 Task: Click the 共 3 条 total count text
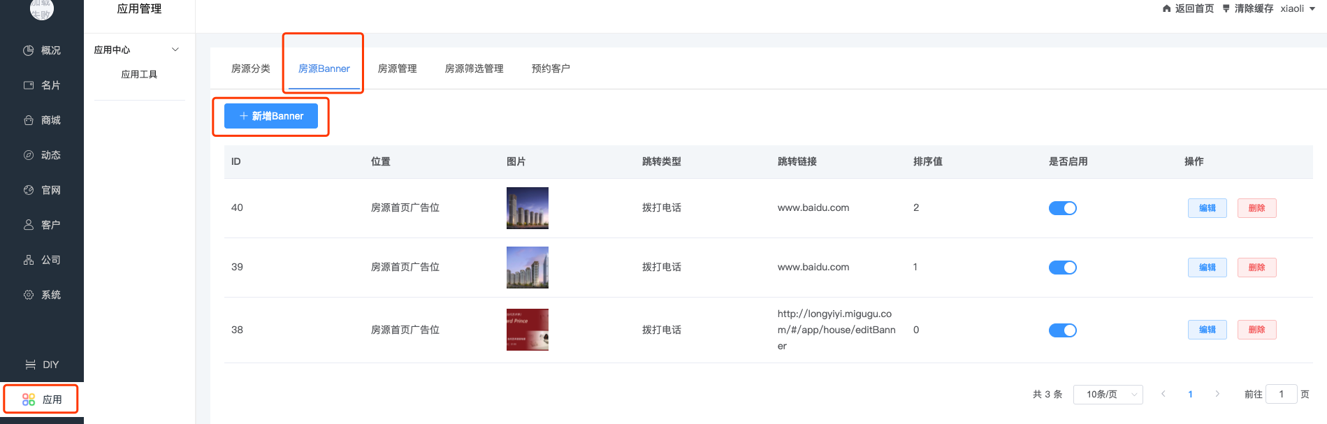coord(1047,395)
